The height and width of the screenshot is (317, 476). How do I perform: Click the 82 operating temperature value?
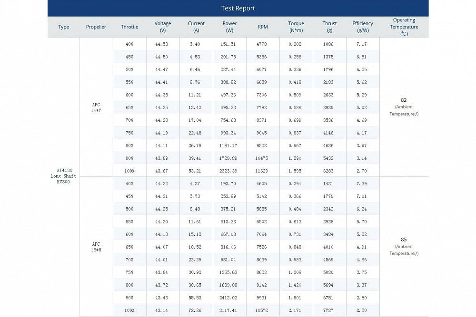point(404,100)
